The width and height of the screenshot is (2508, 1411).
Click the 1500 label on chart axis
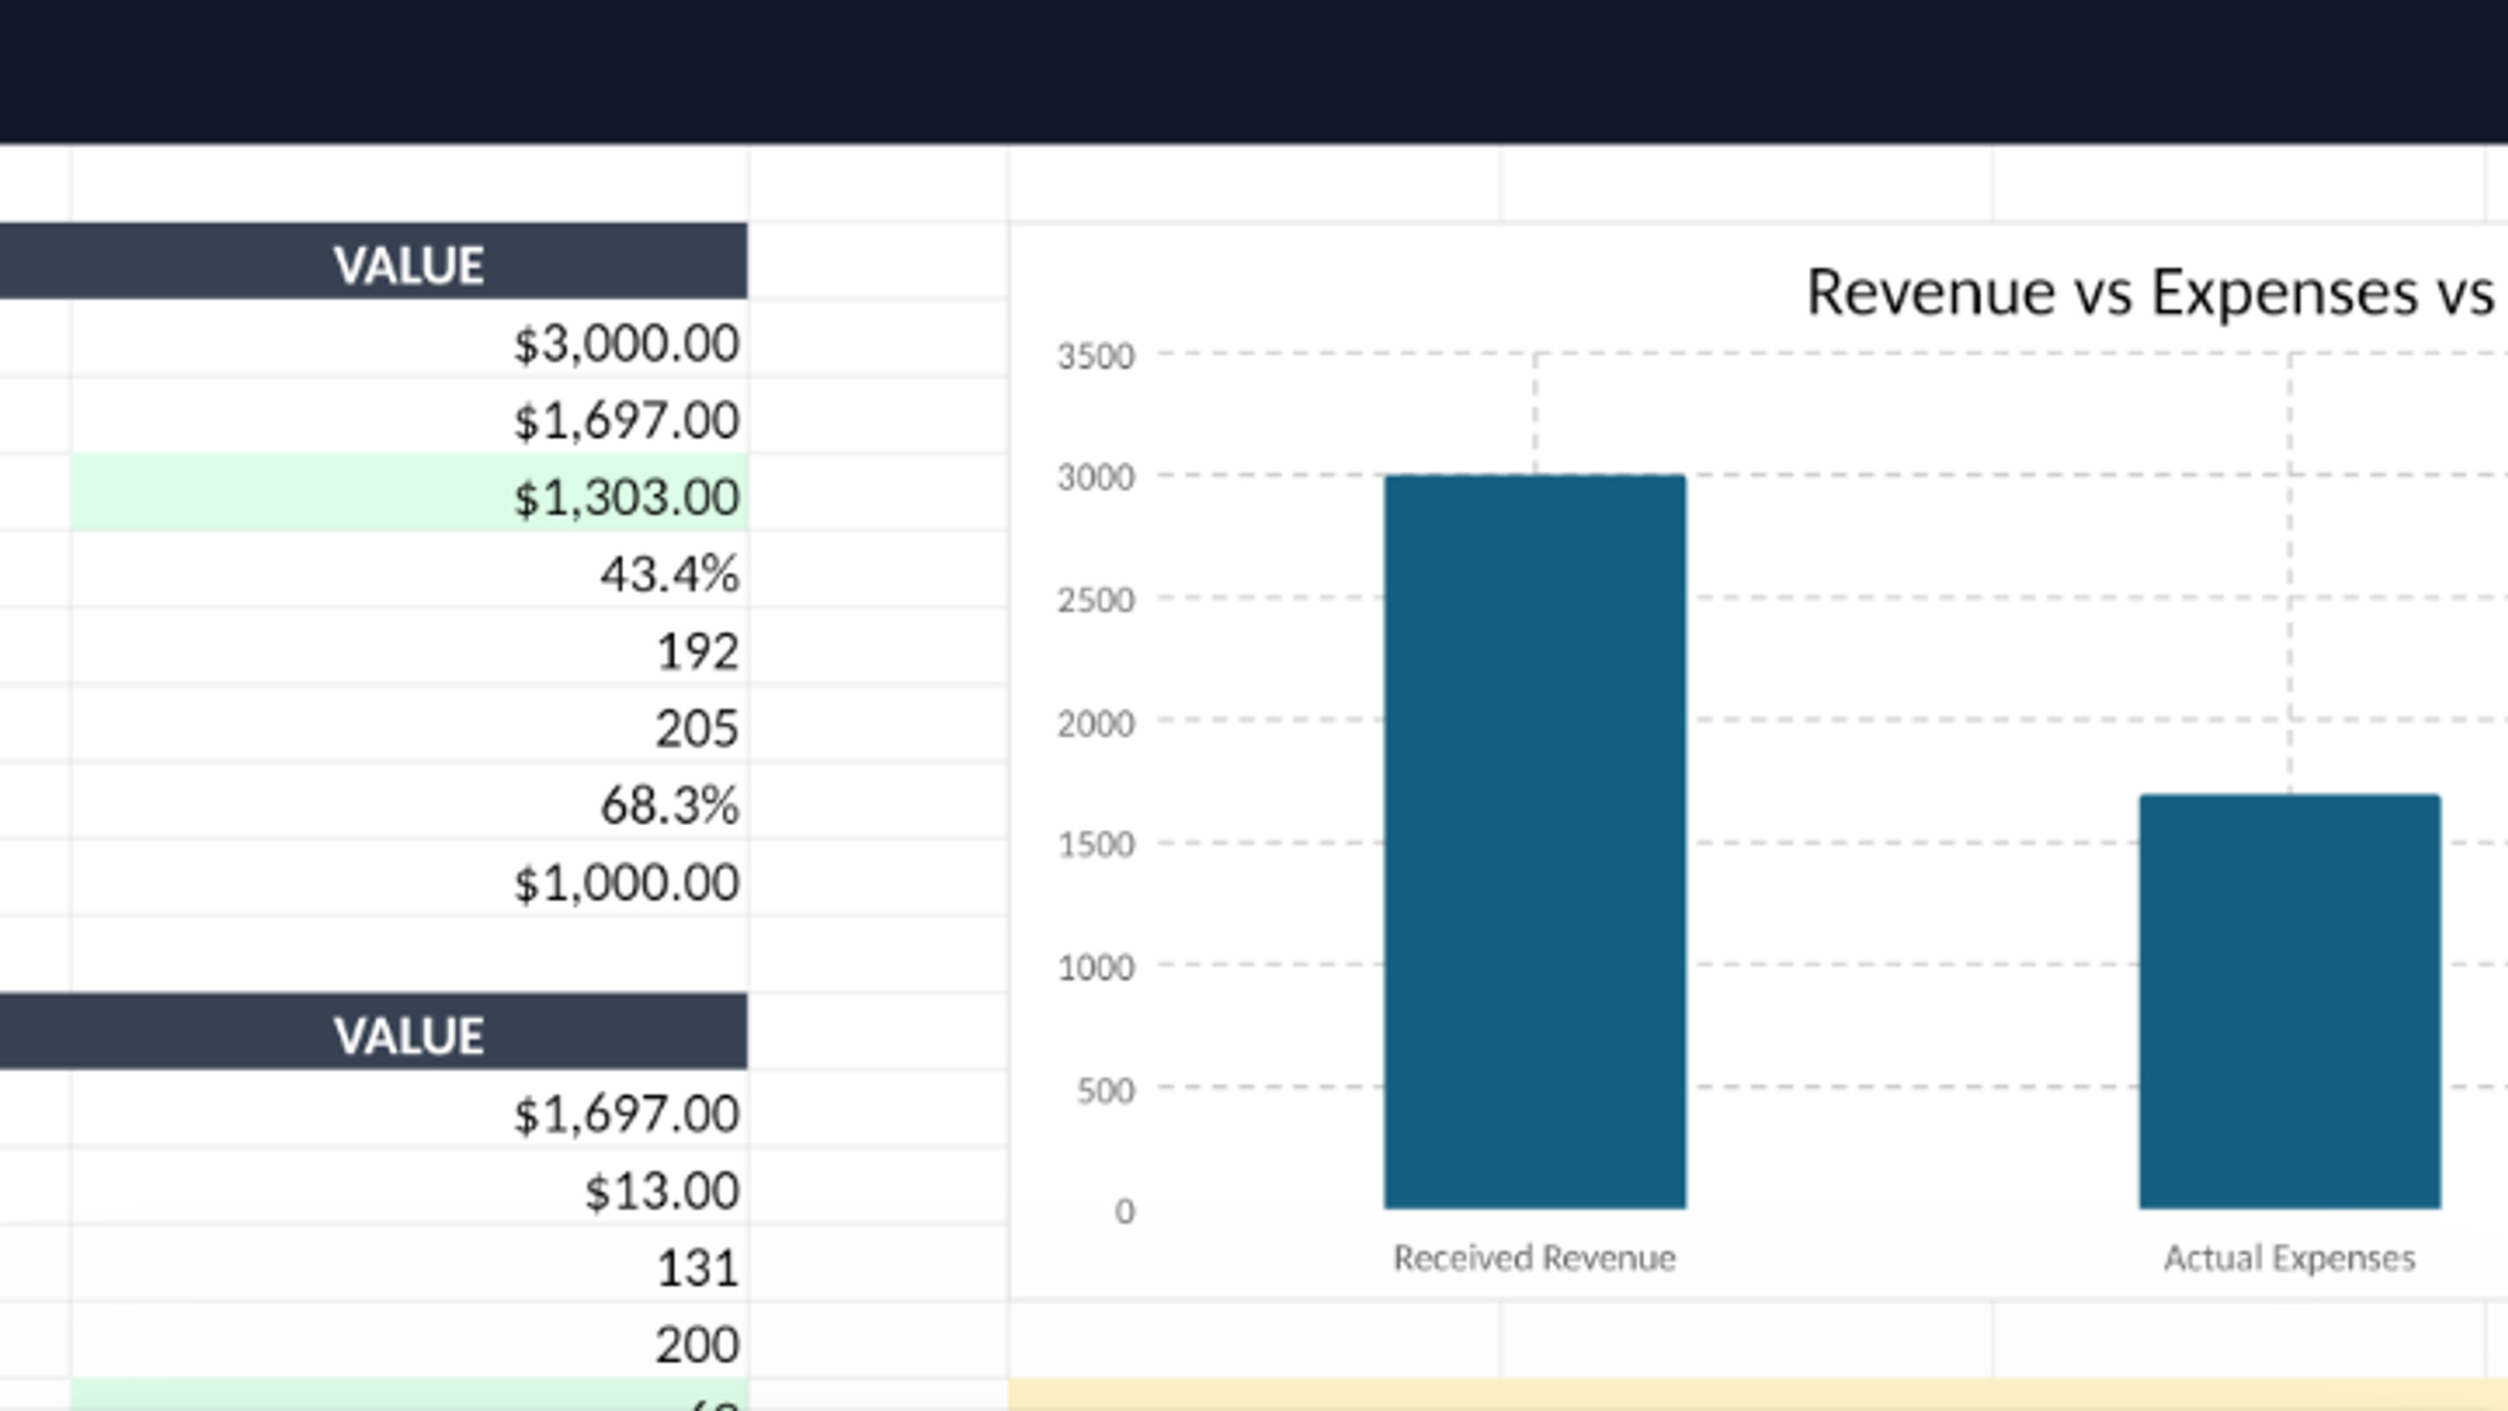(x=1095, y=845)
